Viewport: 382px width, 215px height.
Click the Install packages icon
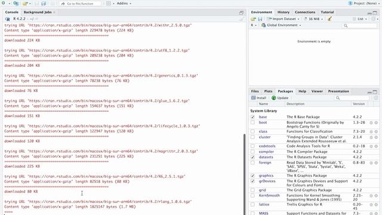253,98
